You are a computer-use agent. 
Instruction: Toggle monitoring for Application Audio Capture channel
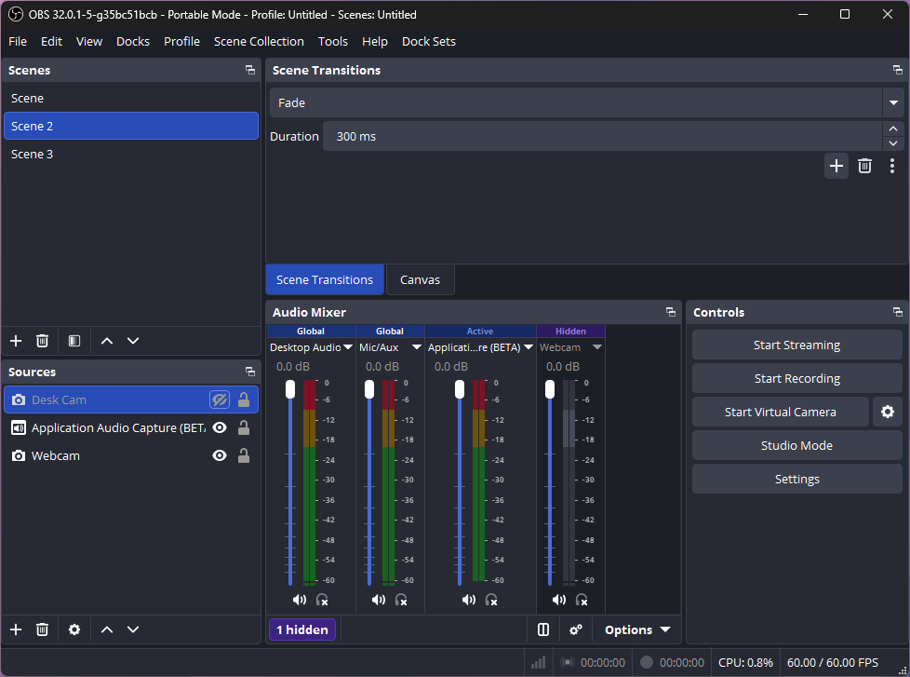491,600
